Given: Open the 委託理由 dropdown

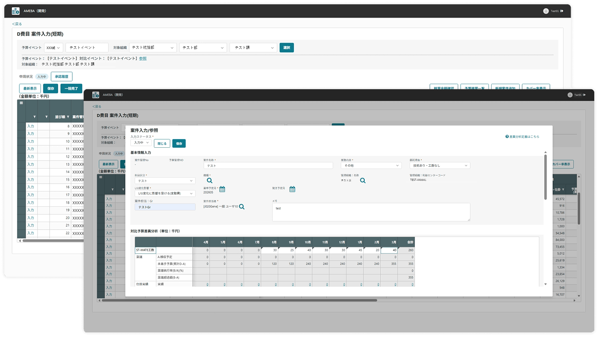Looking at the screenshot, I should (440, 166).
